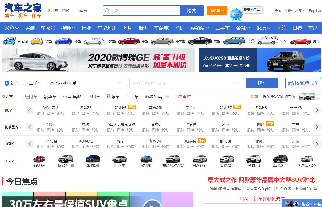Click the new energy car icon

(x=9, y=41)
